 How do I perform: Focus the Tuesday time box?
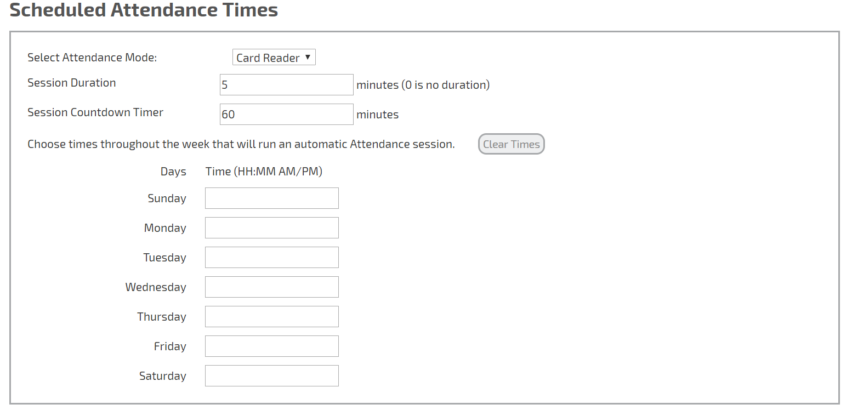coord(271,258)
